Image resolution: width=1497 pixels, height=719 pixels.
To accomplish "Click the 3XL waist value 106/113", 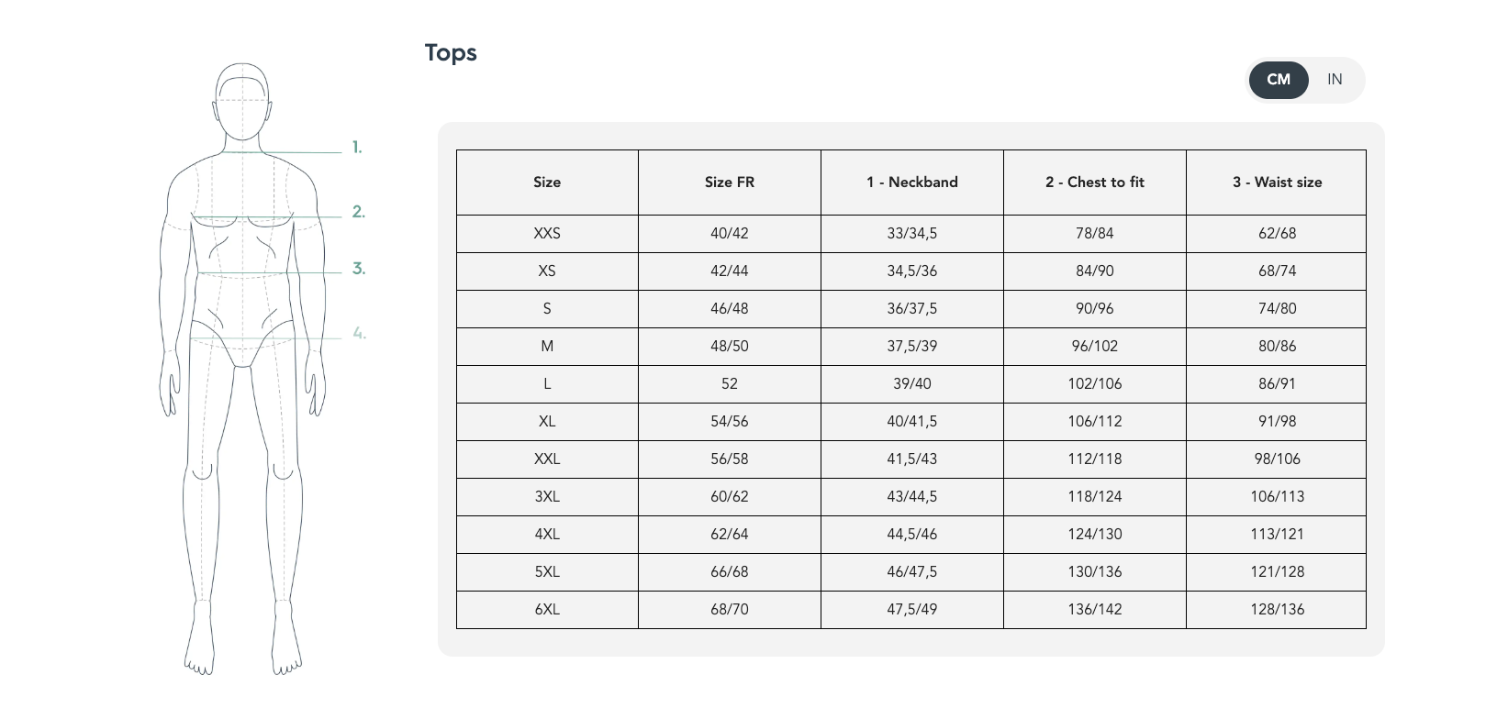I will (1277, 497).
